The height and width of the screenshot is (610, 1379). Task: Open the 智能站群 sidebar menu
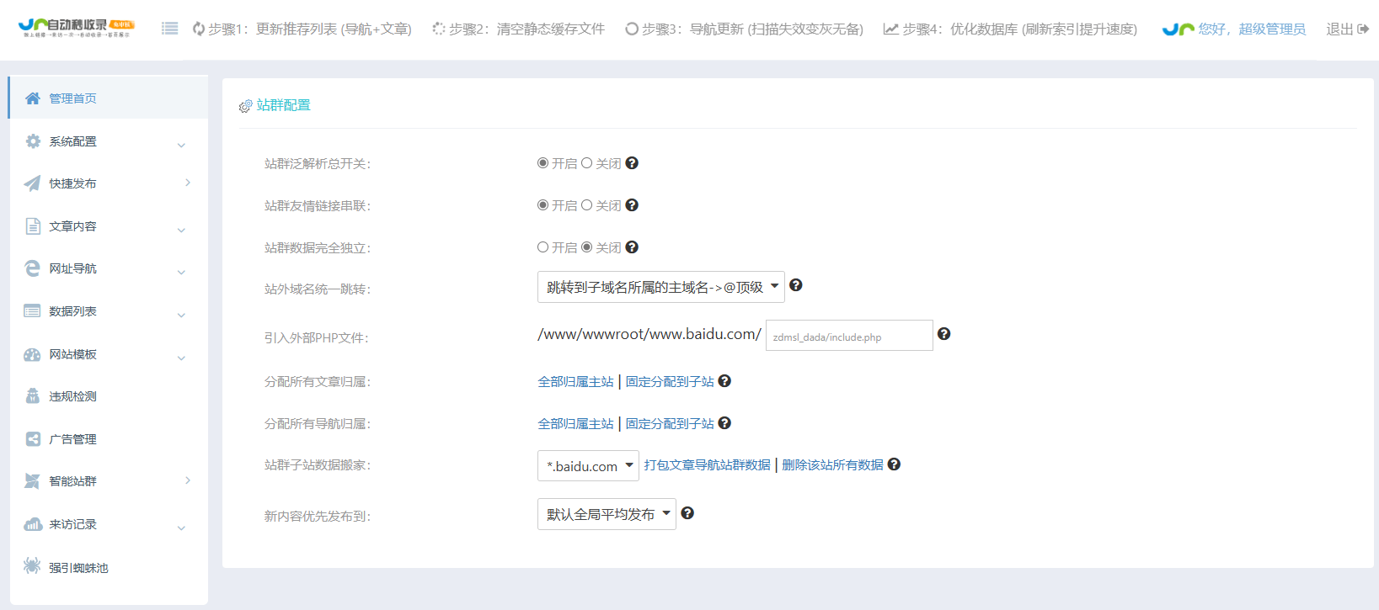tap(108, 481)
